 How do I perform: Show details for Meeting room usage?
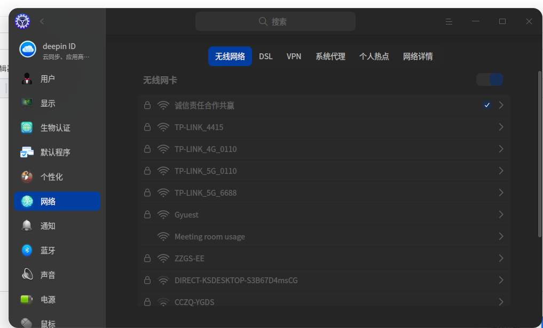pyautogui.click(x=501, y=236)
